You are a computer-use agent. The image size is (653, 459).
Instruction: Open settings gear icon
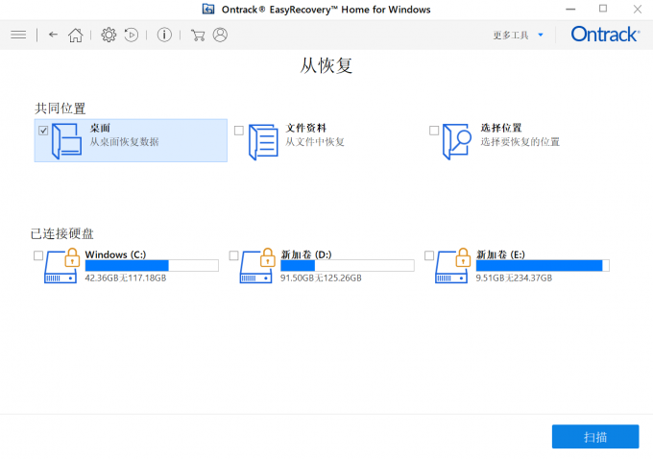tap(109, 35)
